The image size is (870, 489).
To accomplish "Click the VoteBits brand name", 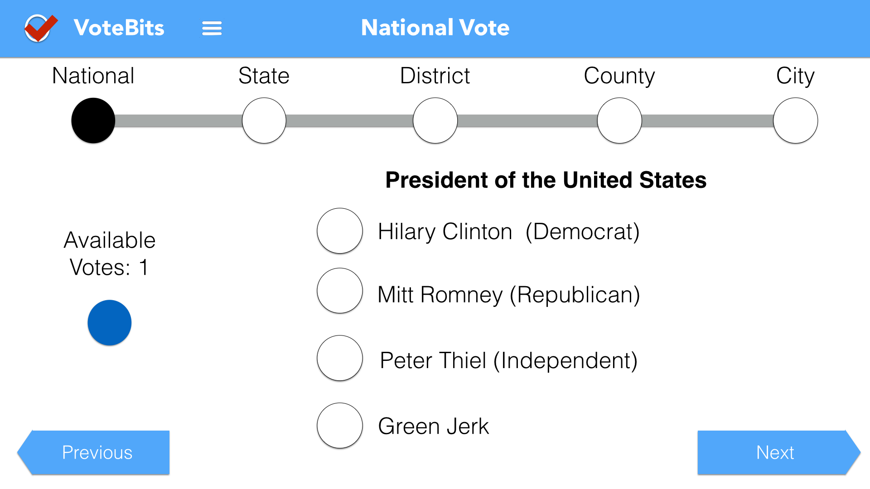I will click(119, 28).
